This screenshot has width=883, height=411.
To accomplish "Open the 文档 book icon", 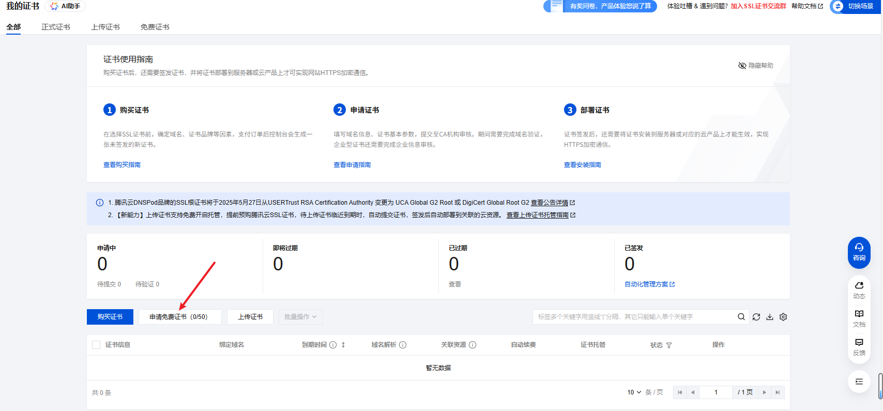I will click(859, 318).
